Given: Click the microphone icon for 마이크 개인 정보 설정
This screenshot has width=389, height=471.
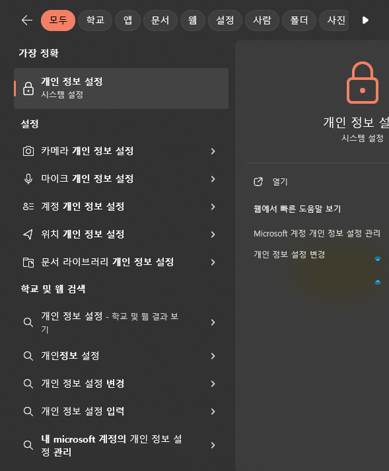Looking at the screenshot, I should pos(28,179).
